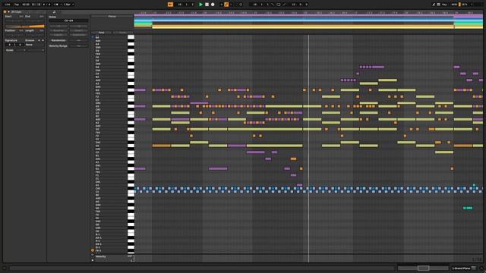The width and height of the screenshot is (486, 273).
Task: Click Set next to loop Position
Action: point(21,30)
